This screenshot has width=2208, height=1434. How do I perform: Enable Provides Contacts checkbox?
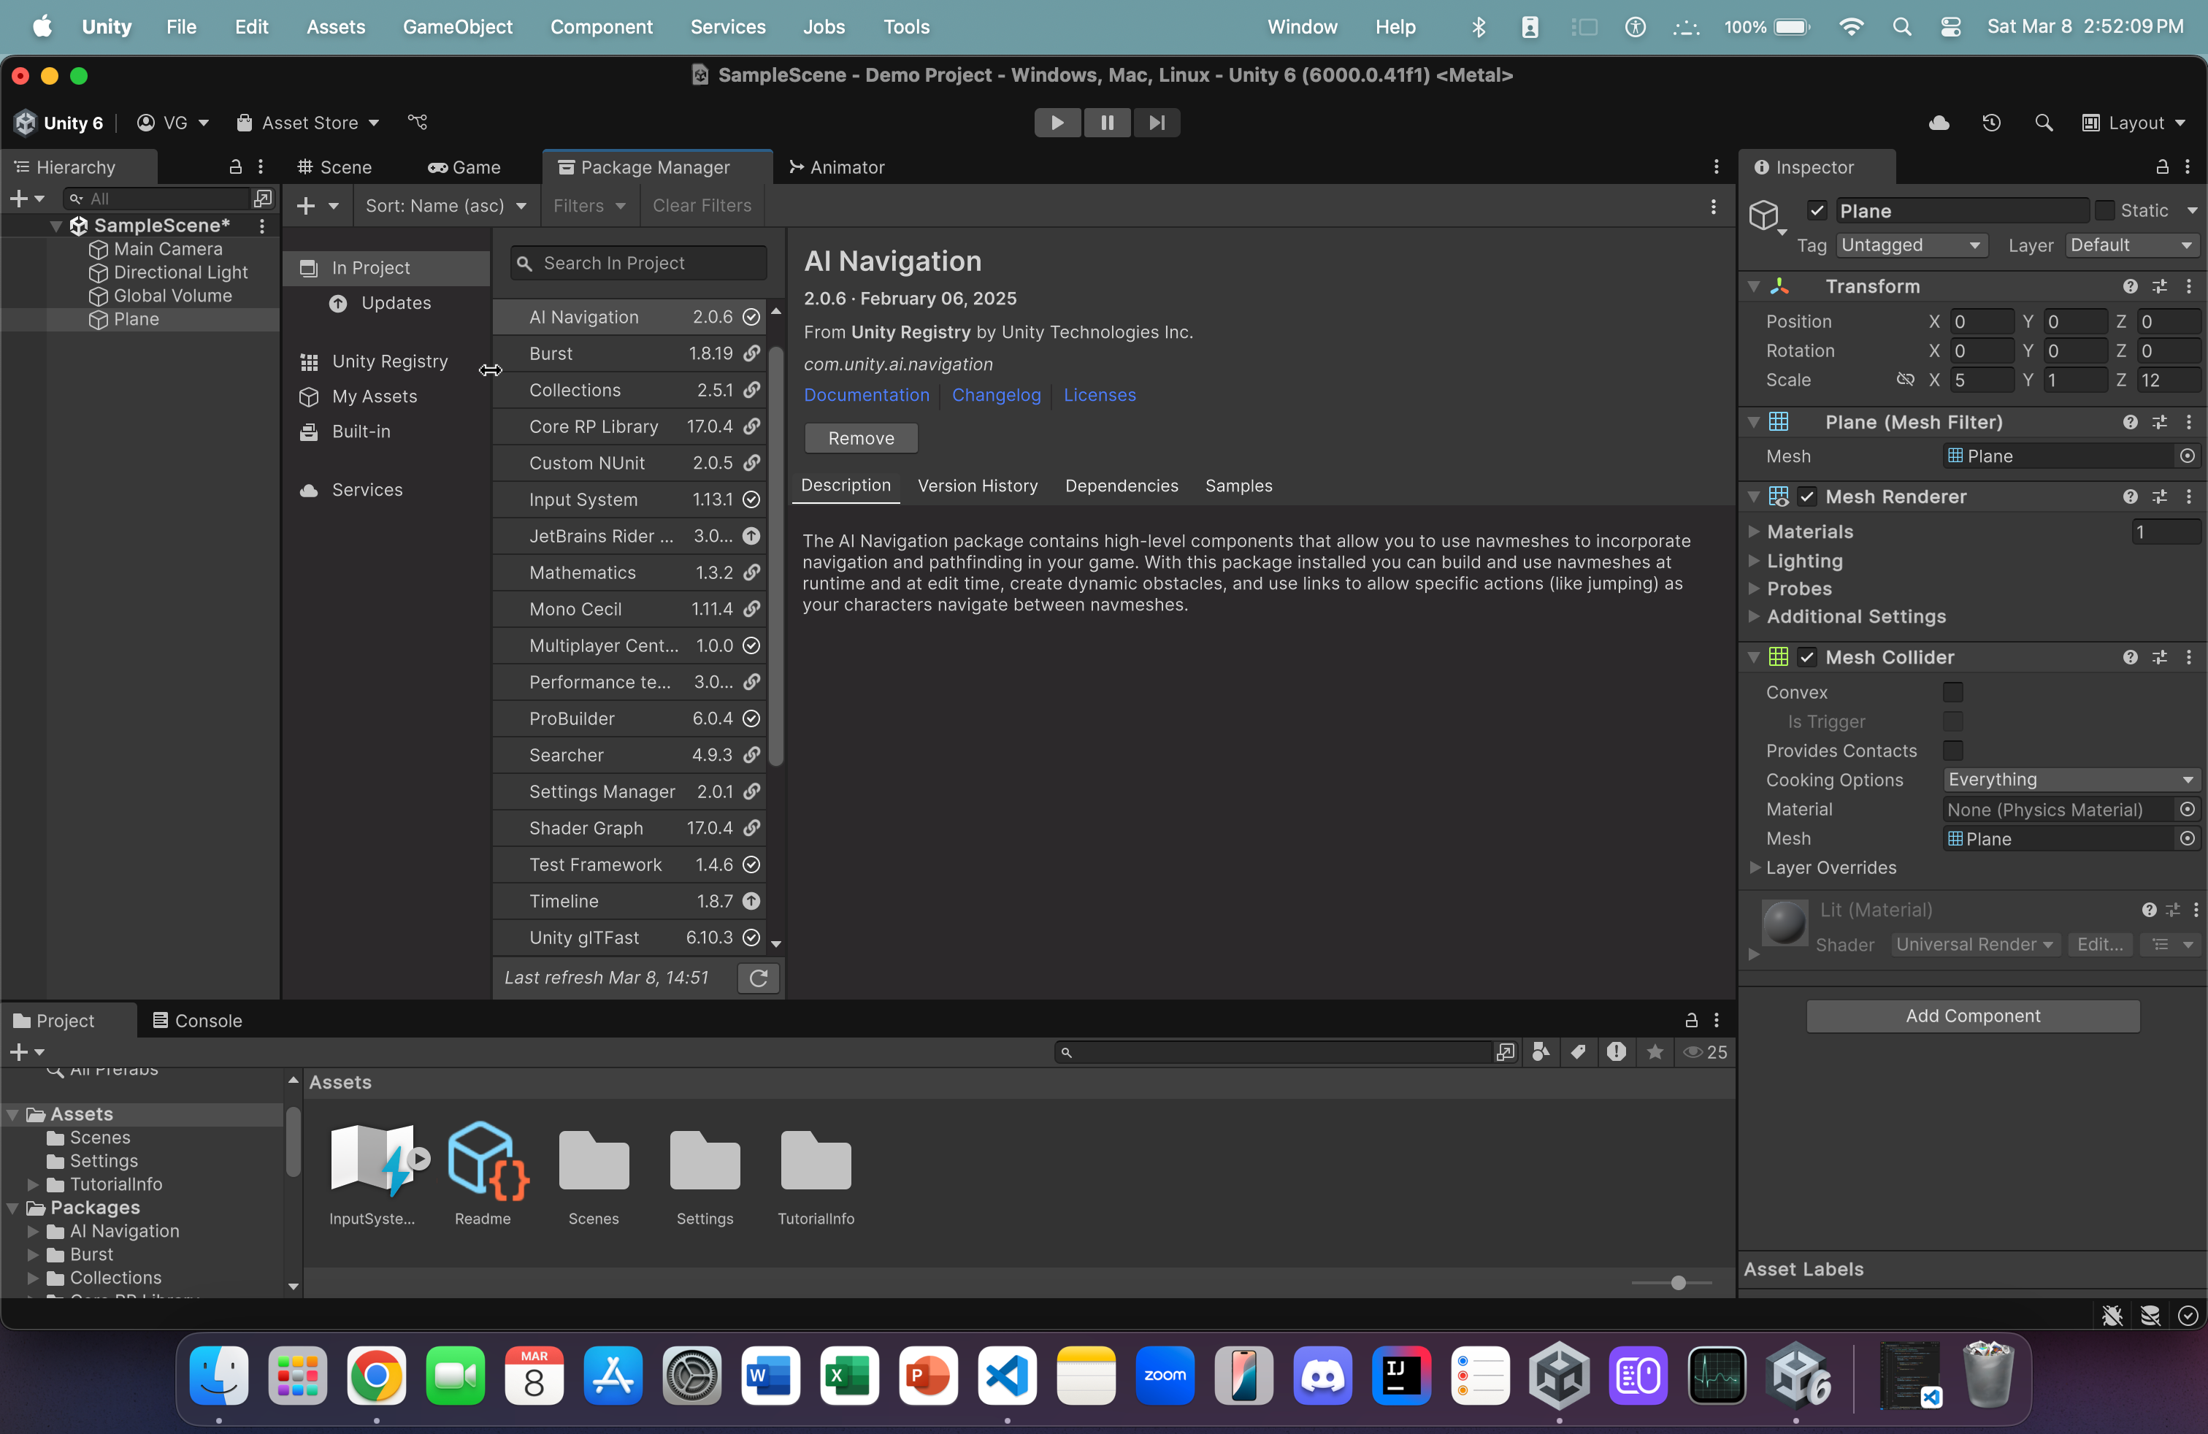point(1952,751)
